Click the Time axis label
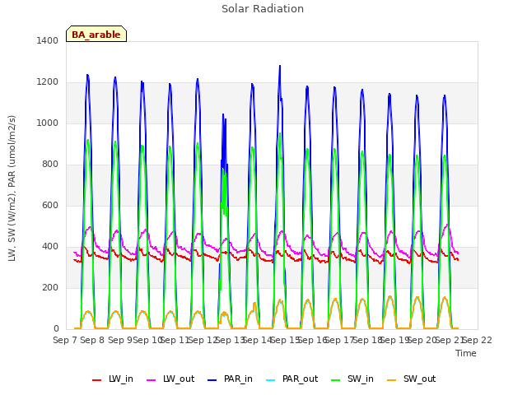Image resolution: width=527 pixels, height=395 pixels. click(465, 353)
